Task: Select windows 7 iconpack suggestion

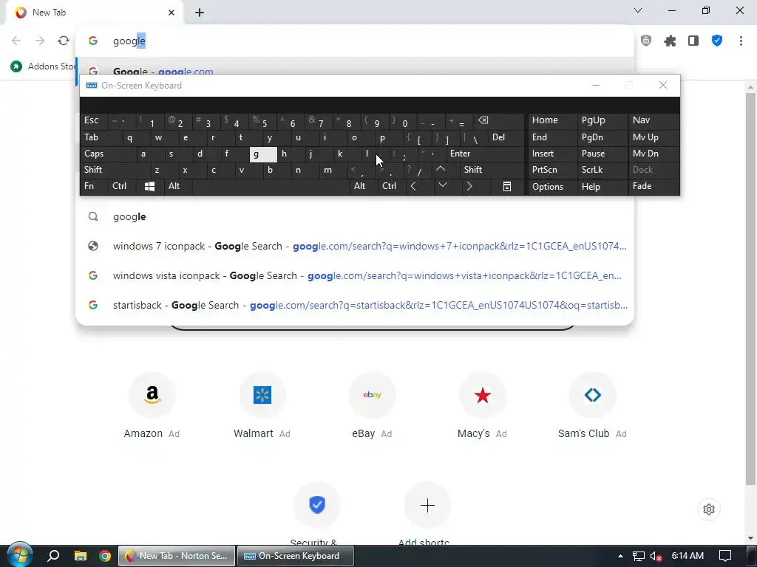Action: click(x=355, y=247)
